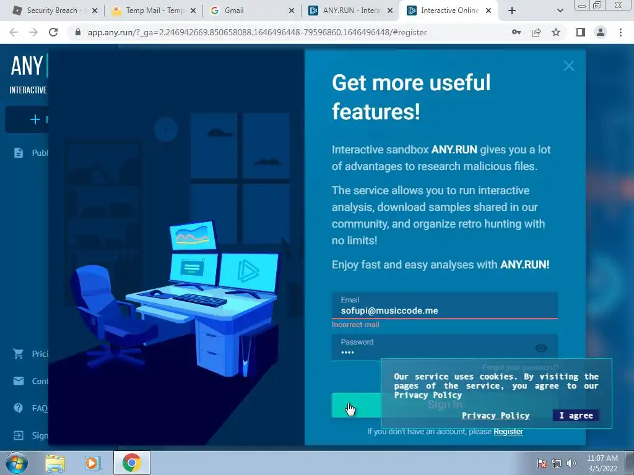This screenshot has width=634, height=475.
Task: Close the Security Breach tab
Action: [x=95, y=11]
